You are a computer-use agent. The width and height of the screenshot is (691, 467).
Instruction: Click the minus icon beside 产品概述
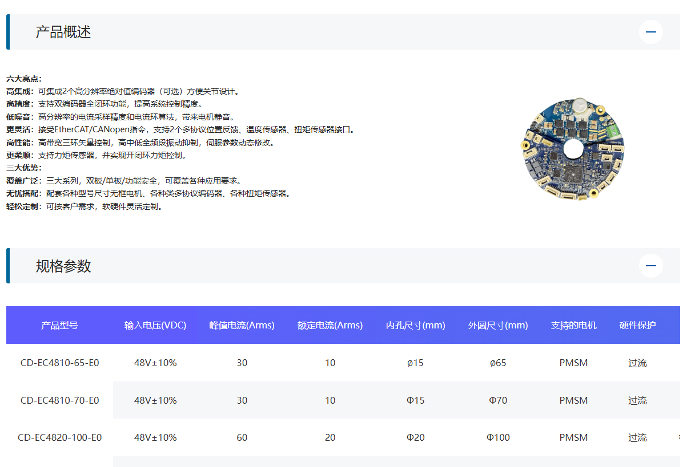(650, 32)
